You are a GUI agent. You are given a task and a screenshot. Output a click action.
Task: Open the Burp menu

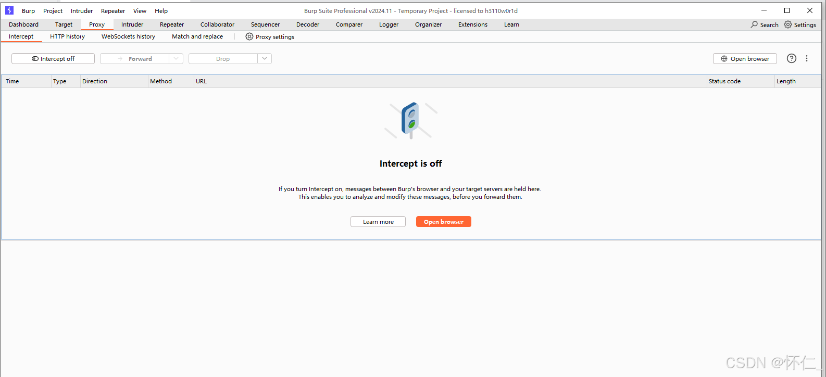29,11
